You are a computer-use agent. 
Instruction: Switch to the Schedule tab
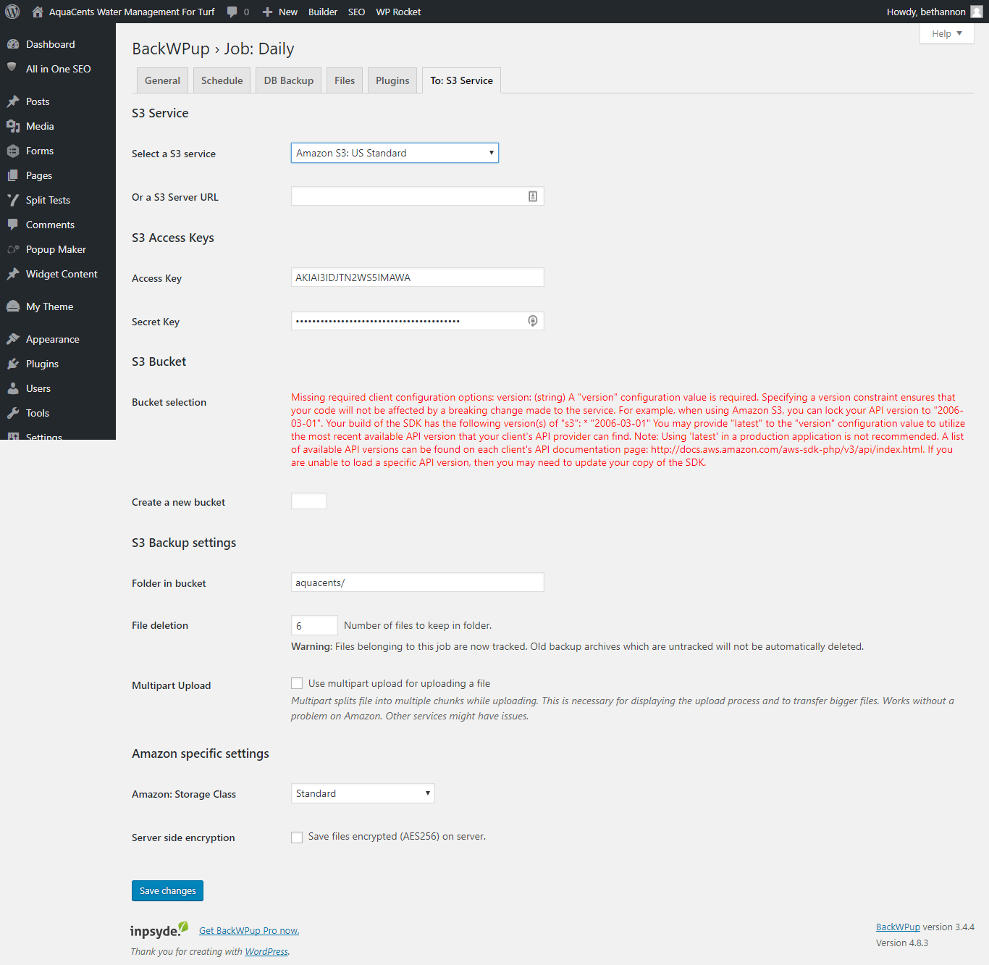point(222,80)
